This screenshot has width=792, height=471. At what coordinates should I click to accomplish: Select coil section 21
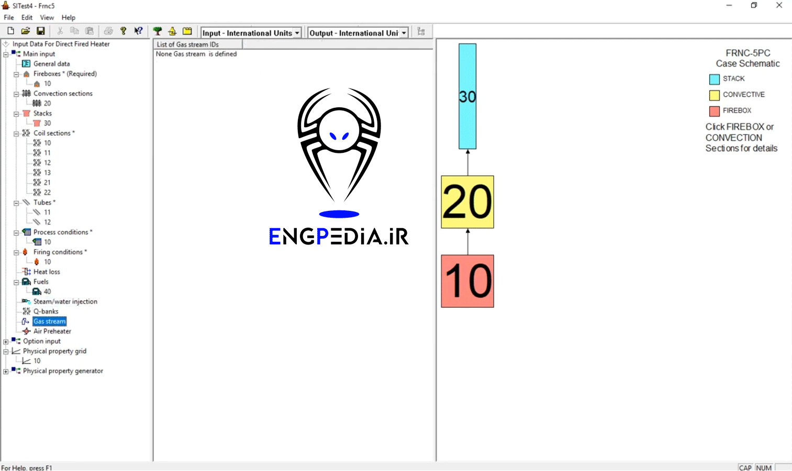click(47, 183)
